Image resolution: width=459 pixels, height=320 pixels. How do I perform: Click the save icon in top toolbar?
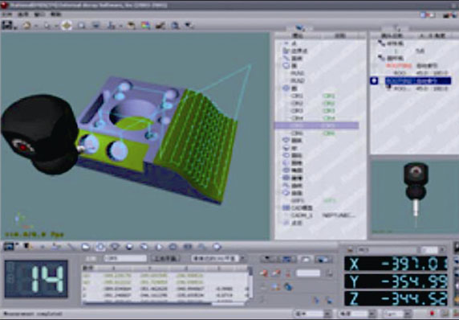coord(7,25)
